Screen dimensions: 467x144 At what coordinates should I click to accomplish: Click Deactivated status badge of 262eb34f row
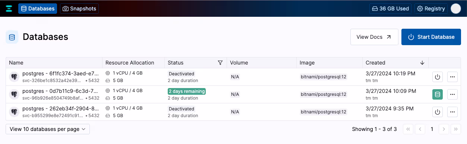click(x=182, y=109)
